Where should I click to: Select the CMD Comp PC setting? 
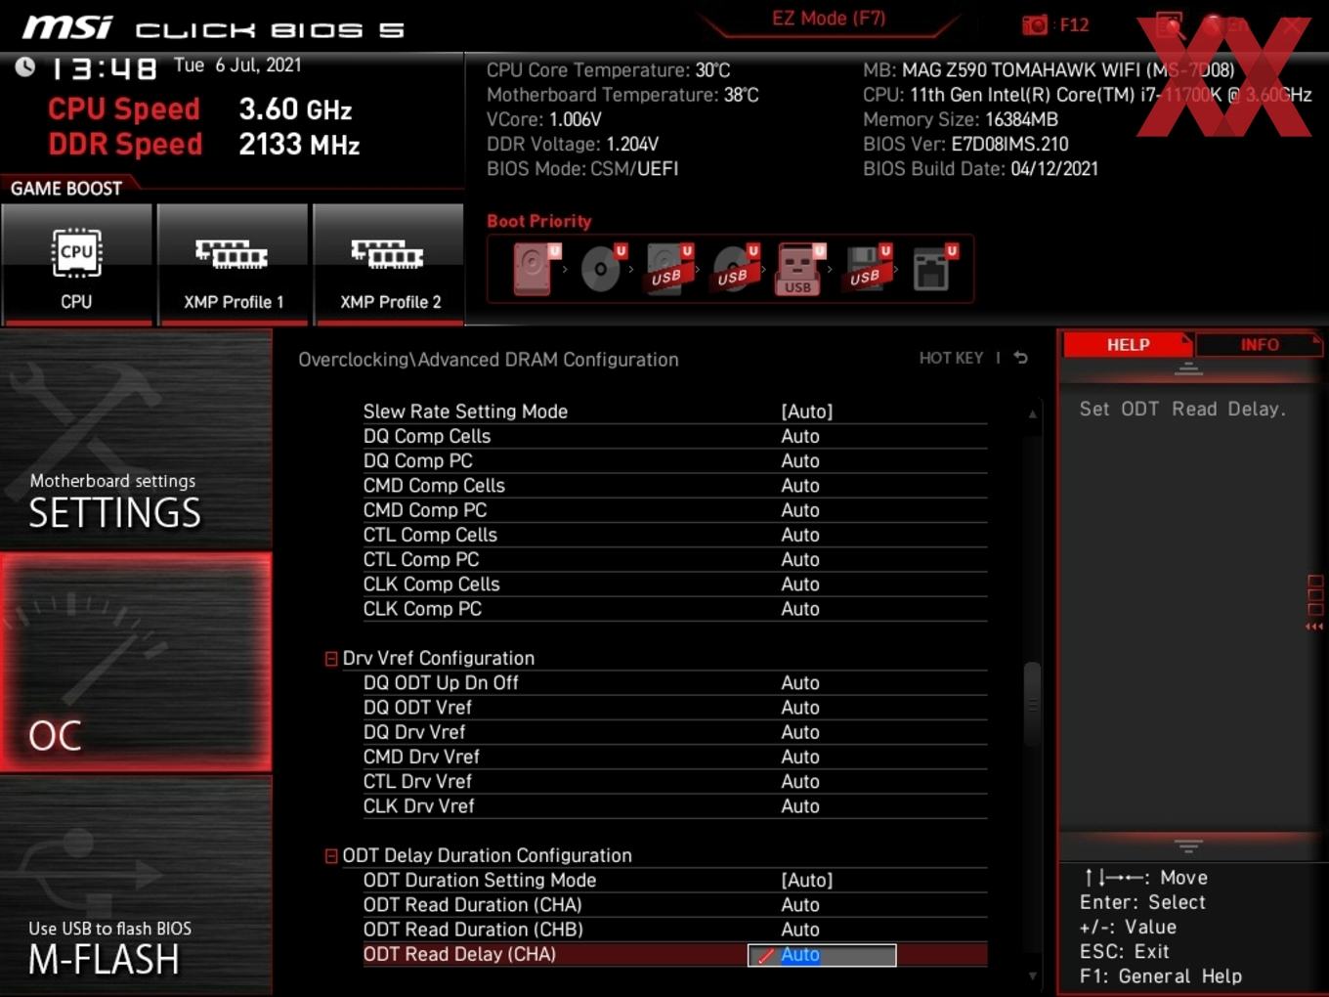[675, 510]
